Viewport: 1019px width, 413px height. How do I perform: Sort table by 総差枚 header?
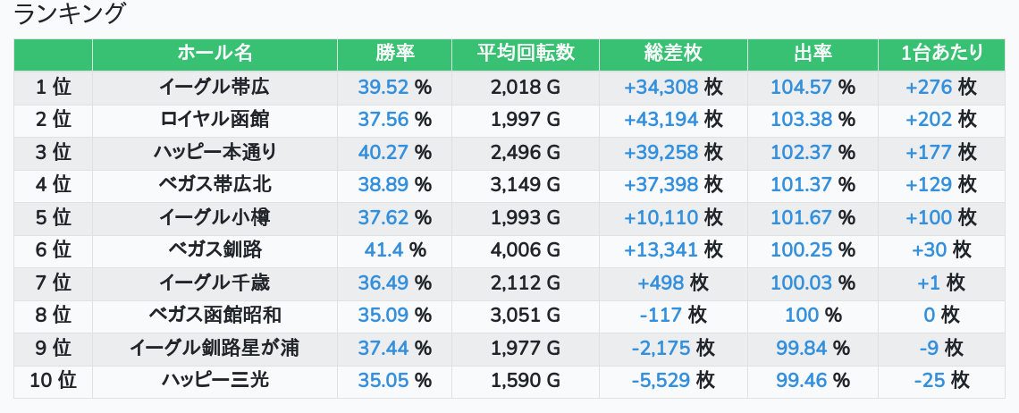click(x=673, y=54)
